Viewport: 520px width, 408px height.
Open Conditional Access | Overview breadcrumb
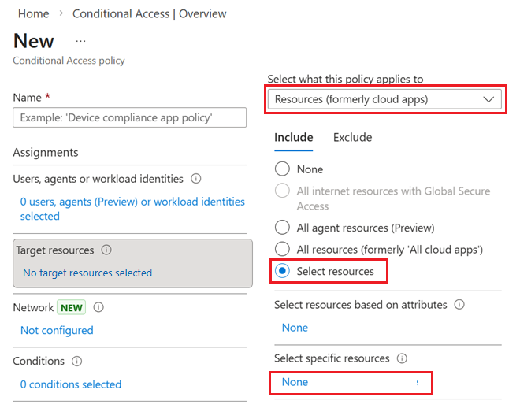(149, 13)
